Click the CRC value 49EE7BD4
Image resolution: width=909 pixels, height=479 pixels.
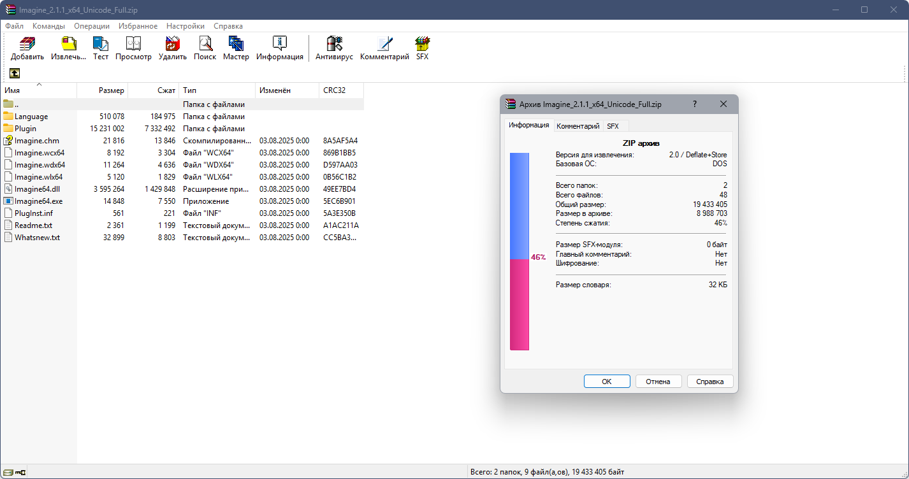click(x=340, y=189)
